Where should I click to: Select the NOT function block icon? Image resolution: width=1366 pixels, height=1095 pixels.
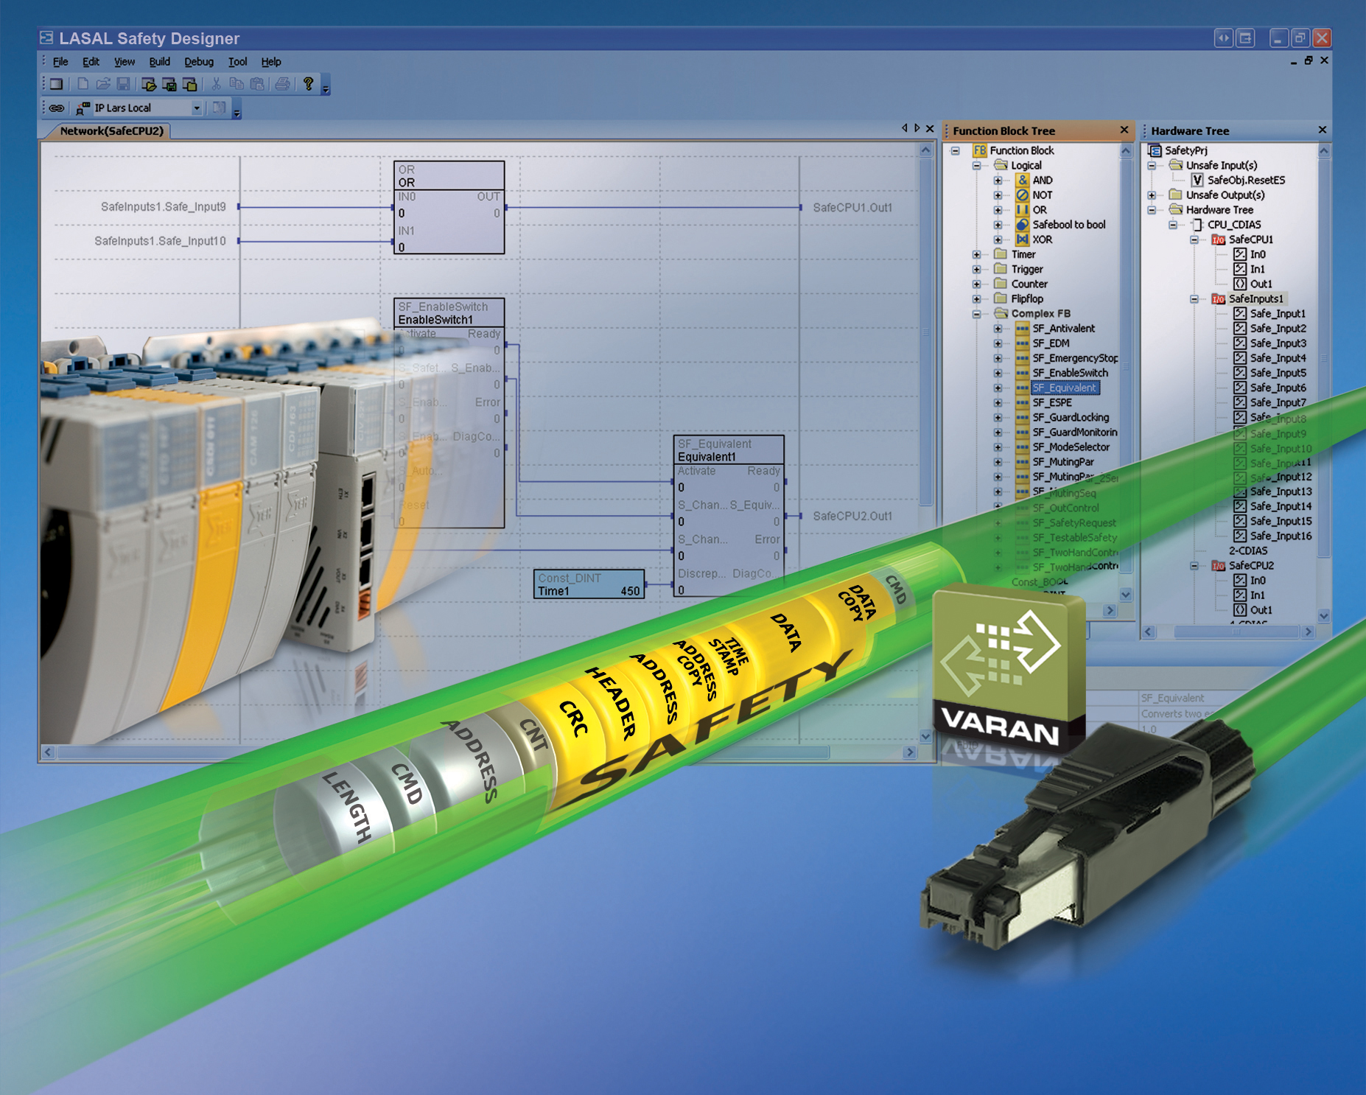pos(1022,195)
